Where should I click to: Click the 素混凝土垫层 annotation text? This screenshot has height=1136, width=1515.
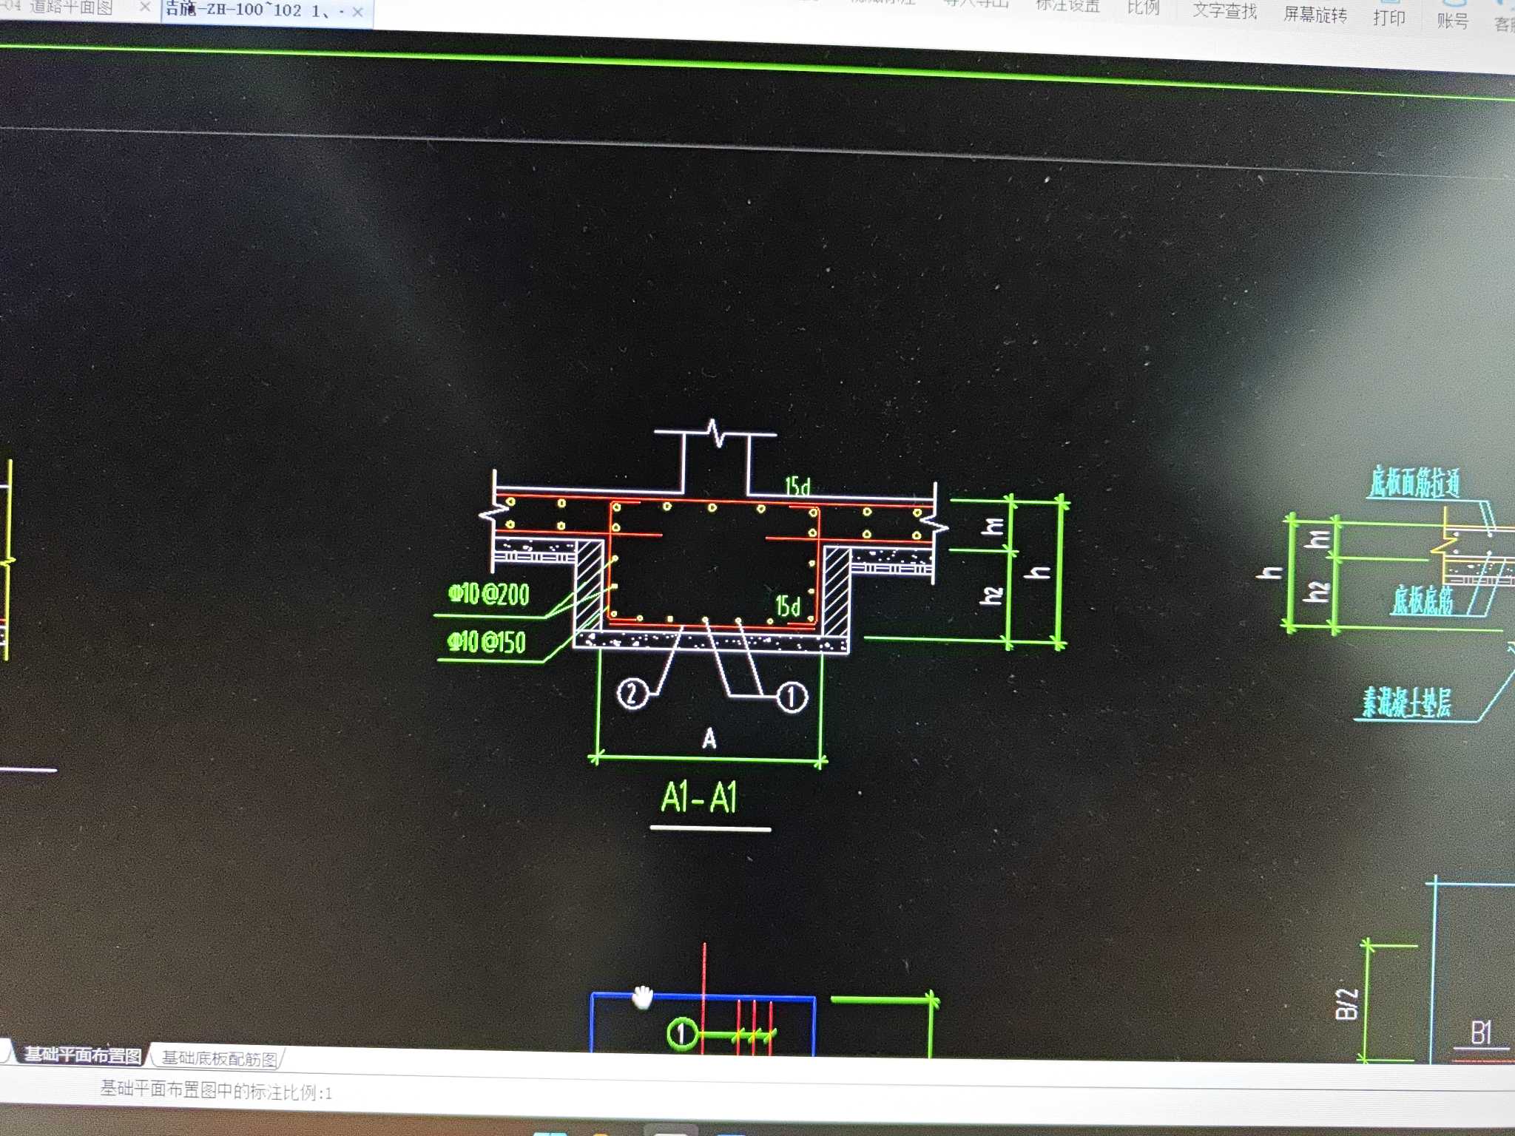click(x=1406, y=701)
